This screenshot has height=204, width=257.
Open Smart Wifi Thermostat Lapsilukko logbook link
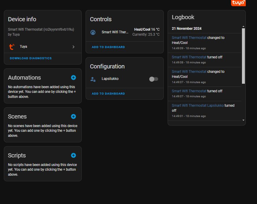pos(198,106)
